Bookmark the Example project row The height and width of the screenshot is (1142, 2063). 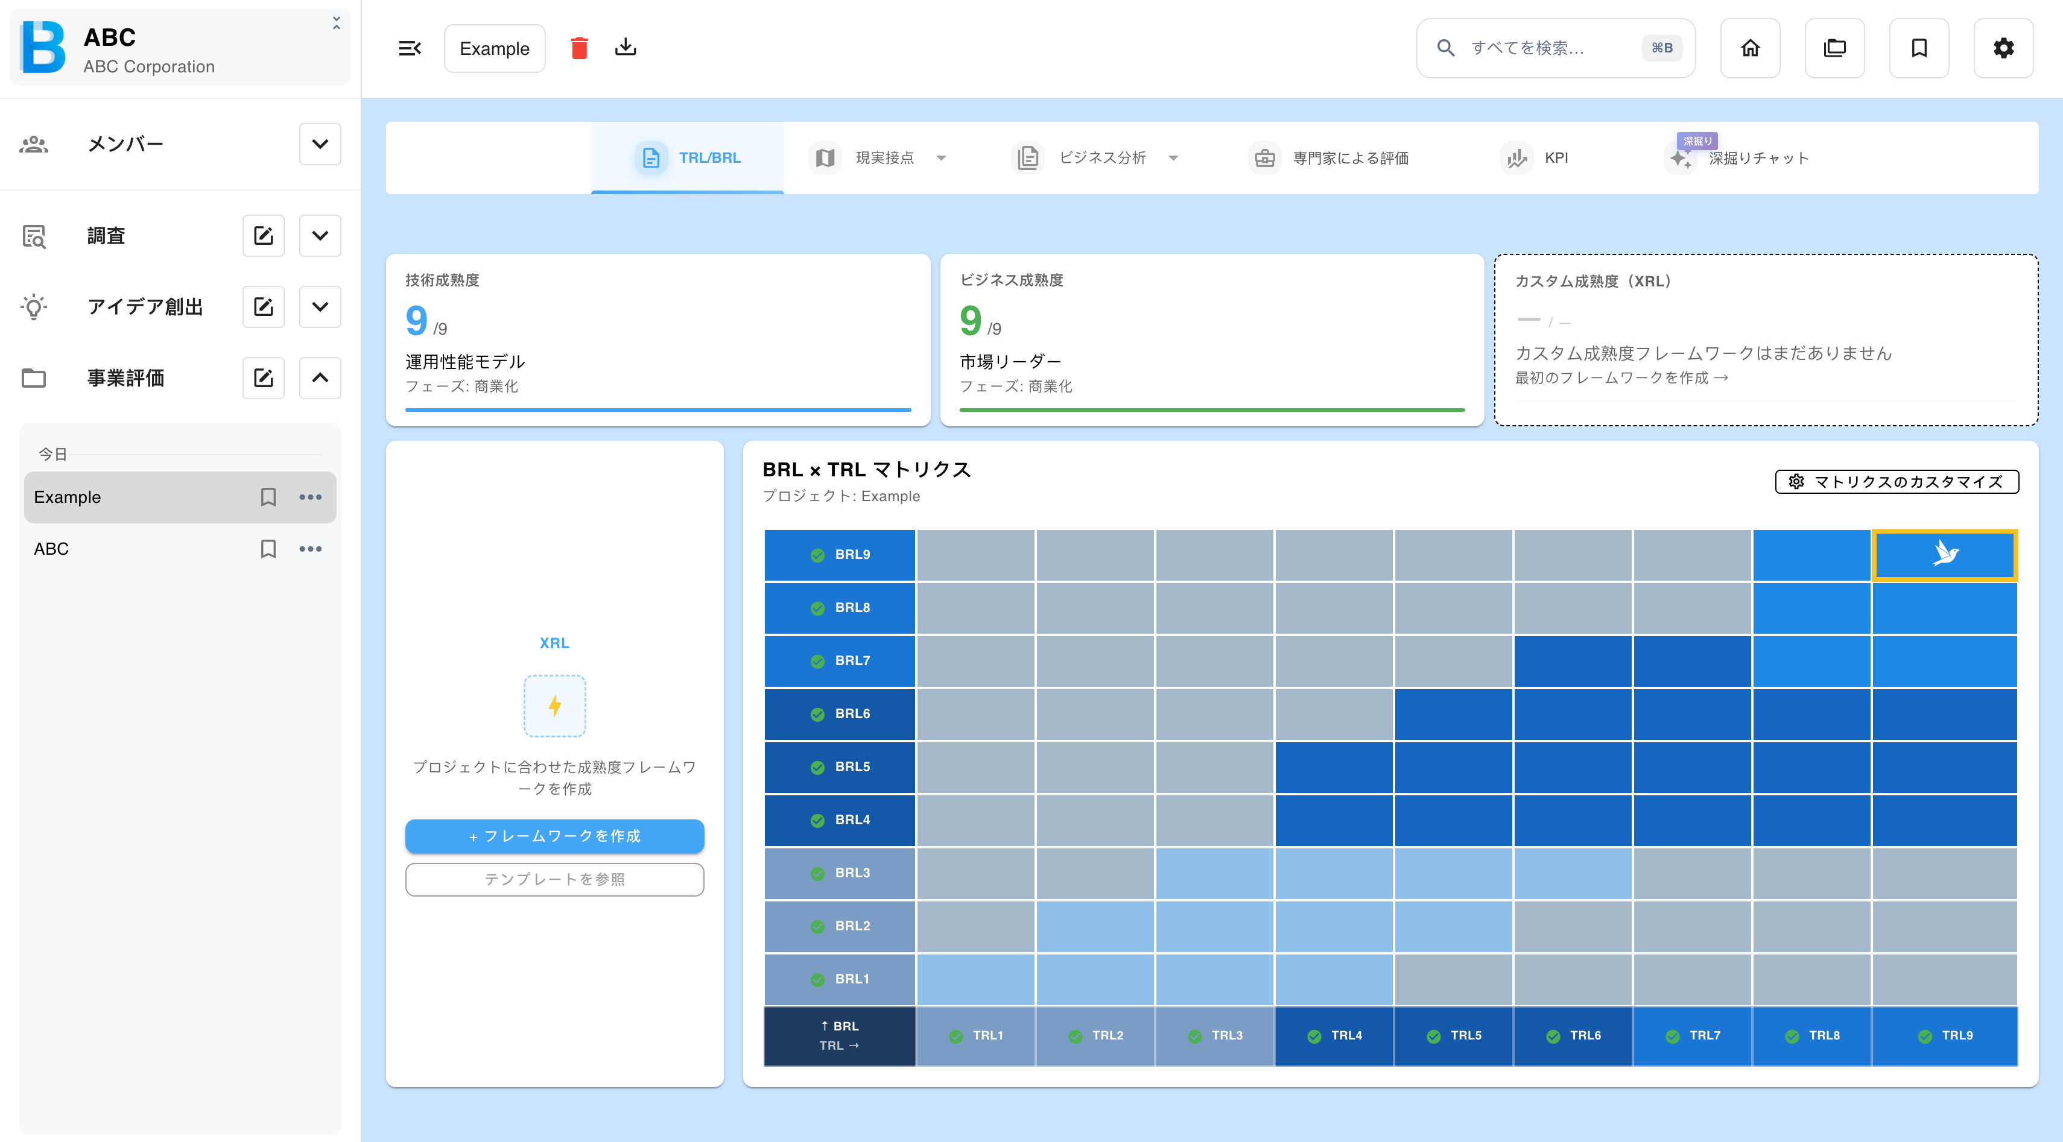pos(268,497)
